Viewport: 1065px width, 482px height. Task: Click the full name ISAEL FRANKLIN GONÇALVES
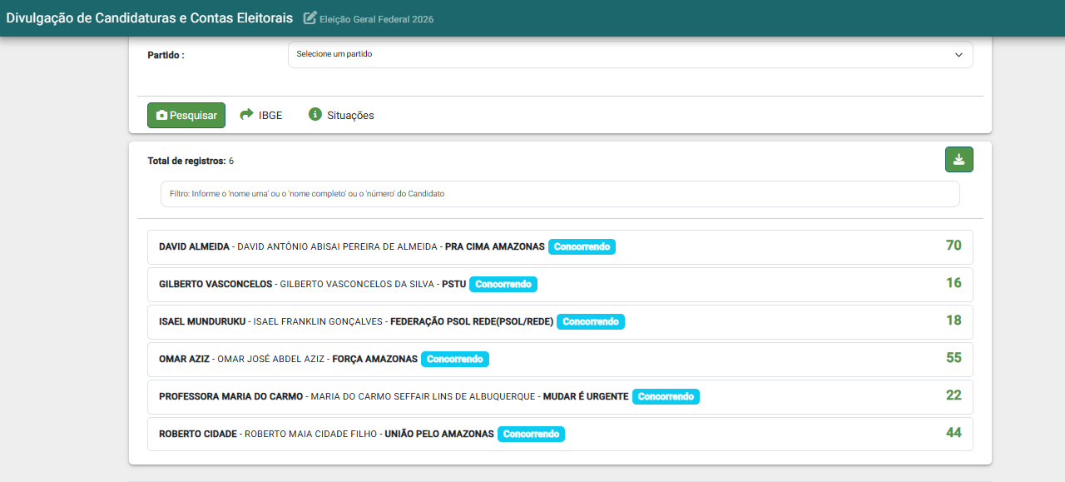coord(318,322)
